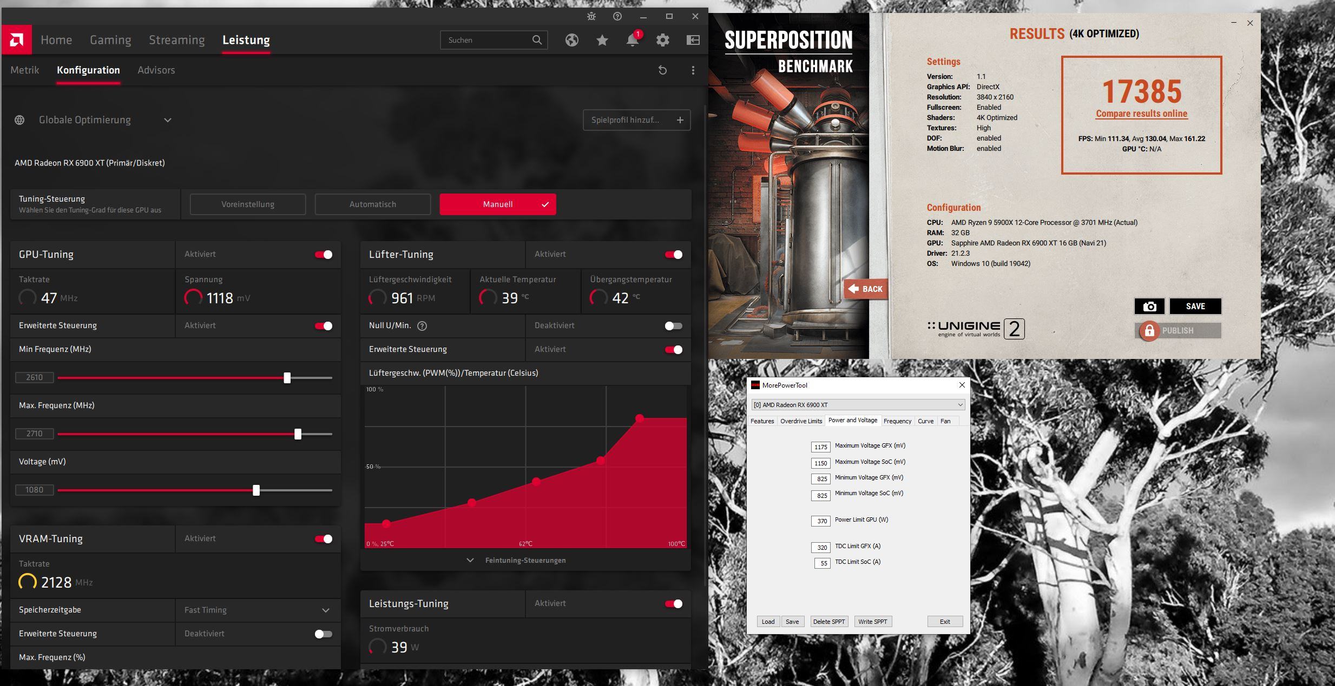Toggle Leistungs-Tuning switch
Viewport: 1335px width, 686px height.
point(674,604)
